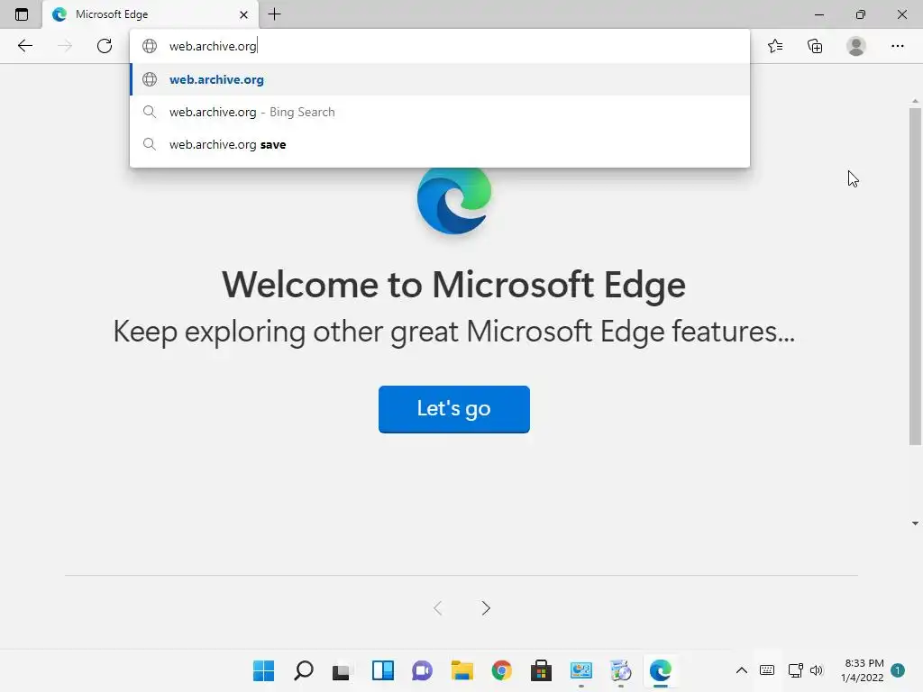This screenshot has width=923, height=692.
Task: Click the Let's go button
Action: [x=454, y=409]
